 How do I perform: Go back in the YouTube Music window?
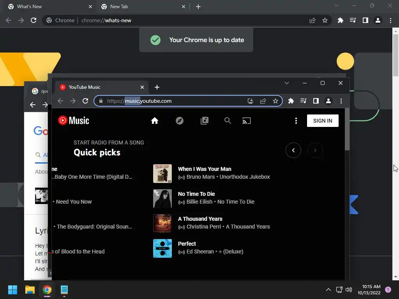tap(60, 101)
